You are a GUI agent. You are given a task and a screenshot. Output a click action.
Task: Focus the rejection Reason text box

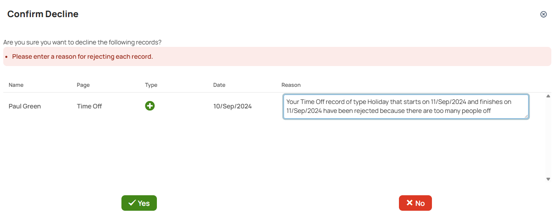[406, 106]
